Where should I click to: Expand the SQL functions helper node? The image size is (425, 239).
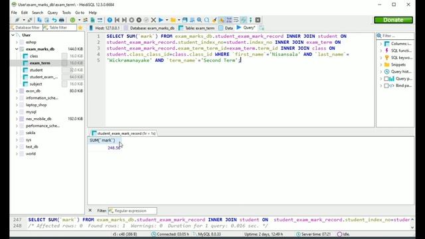[381, 50]
